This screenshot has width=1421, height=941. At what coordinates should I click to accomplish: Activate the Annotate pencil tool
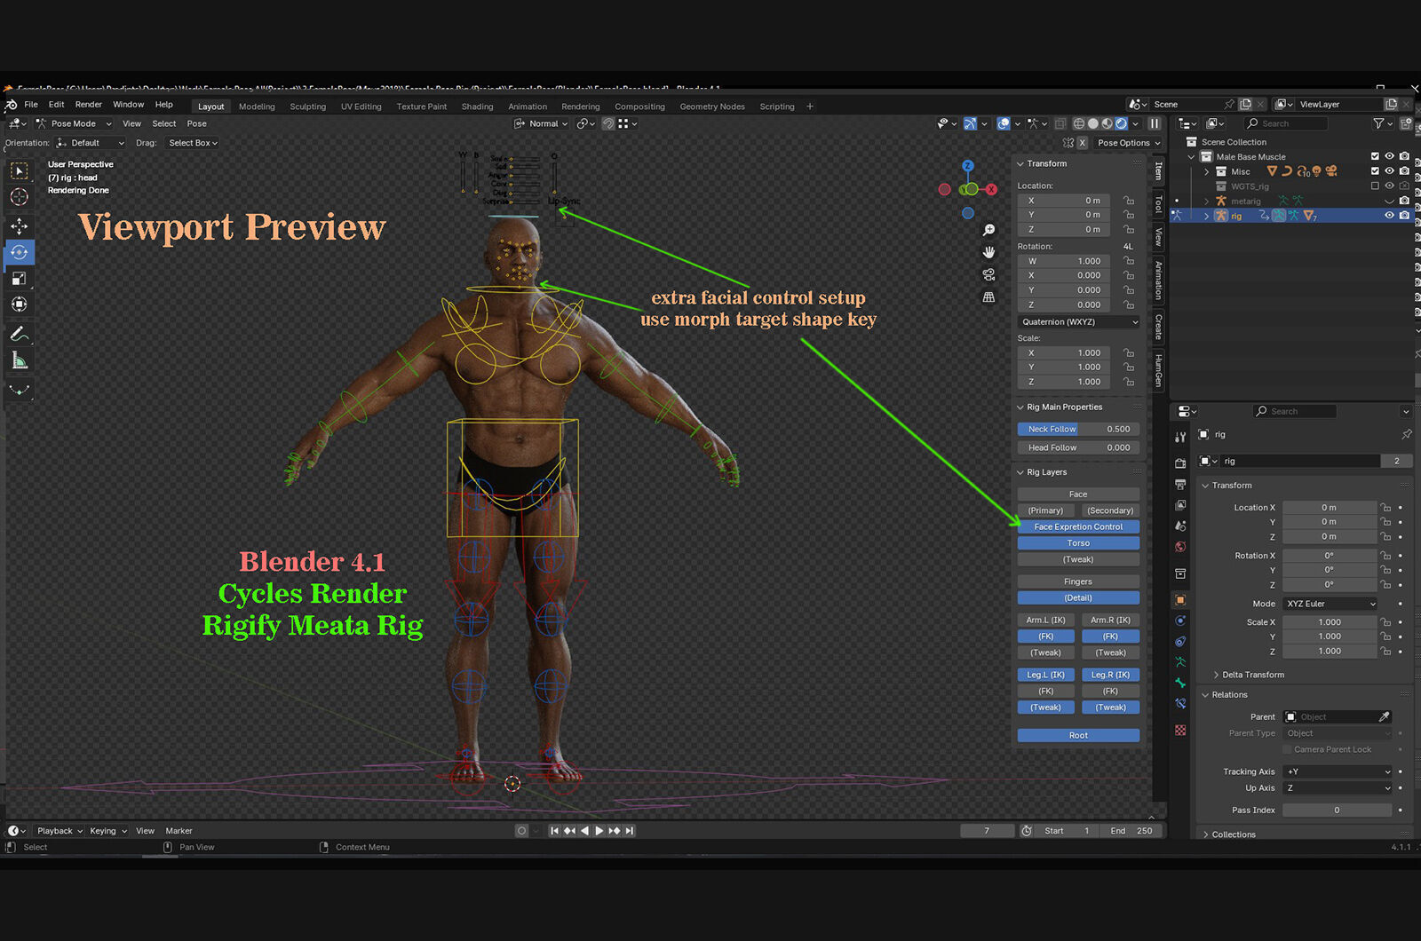click(19, 334)
